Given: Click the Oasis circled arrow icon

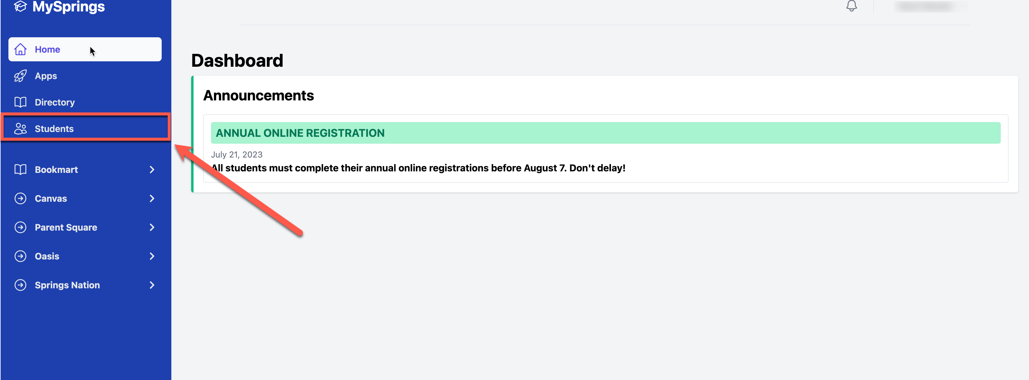Looking at the screenshot, I should pos(20,256).
